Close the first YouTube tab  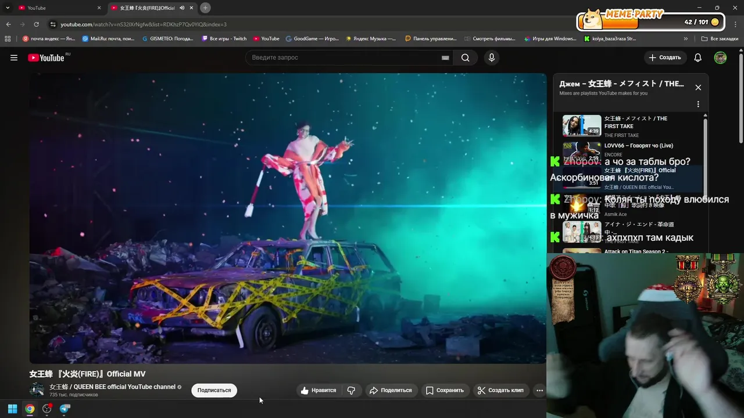tap(99, 8)
